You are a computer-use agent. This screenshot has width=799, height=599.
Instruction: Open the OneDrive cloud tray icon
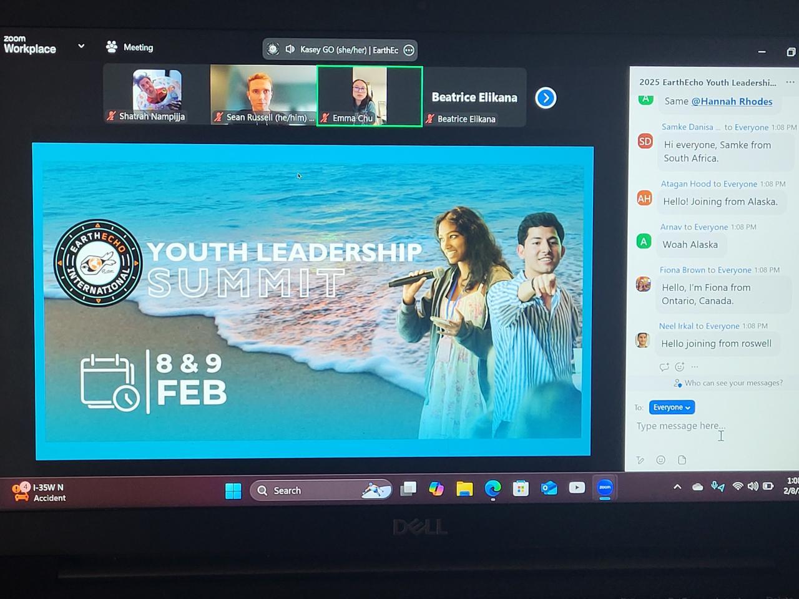[x=697, y=487]
